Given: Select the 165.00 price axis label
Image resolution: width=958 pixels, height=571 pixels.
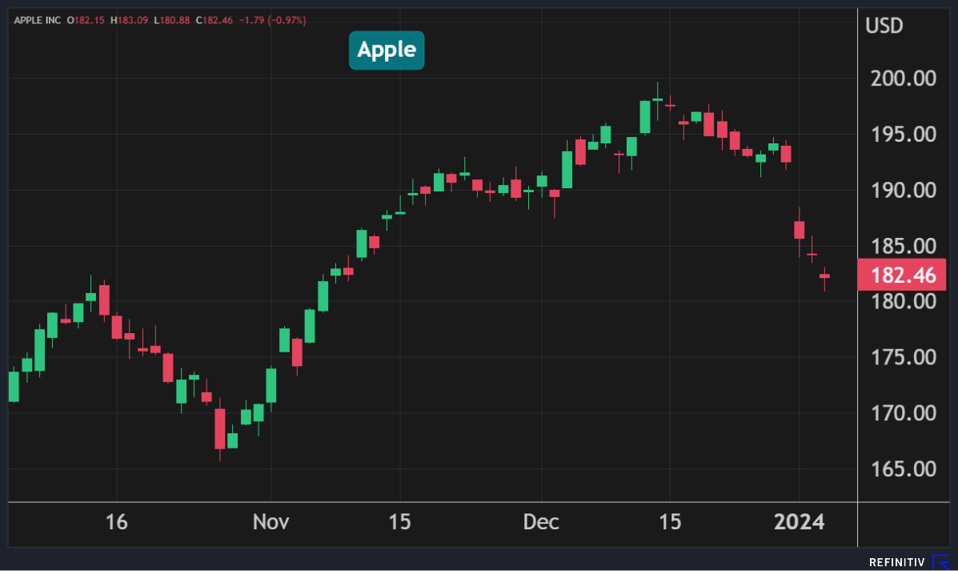Looking at the screenshot, I should pyautogui.click(x=901, y=468).
